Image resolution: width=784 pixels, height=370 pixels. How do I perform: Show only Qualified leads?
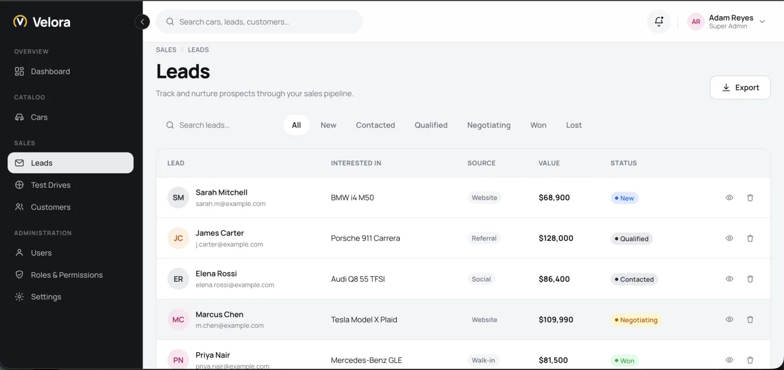point(431,125)
